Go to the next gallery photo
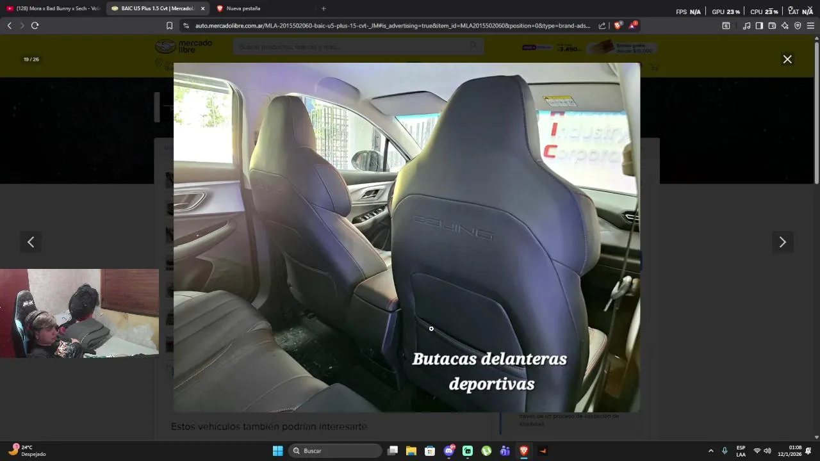Viewport: 820px width, 461px height. pyautogui.click(x=782, y=242)
